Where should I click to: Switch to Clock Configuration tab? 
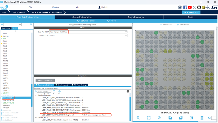82,17
